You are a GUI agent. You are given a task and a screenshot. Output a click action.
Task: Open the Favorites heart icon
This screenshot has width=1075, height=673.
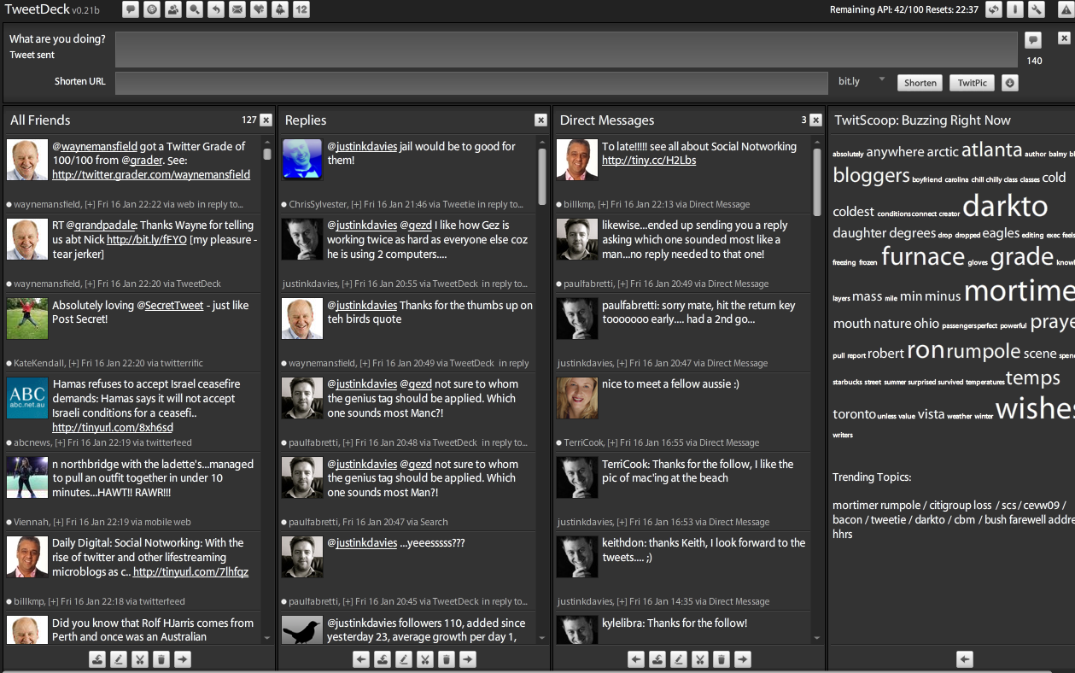(259, 10)
